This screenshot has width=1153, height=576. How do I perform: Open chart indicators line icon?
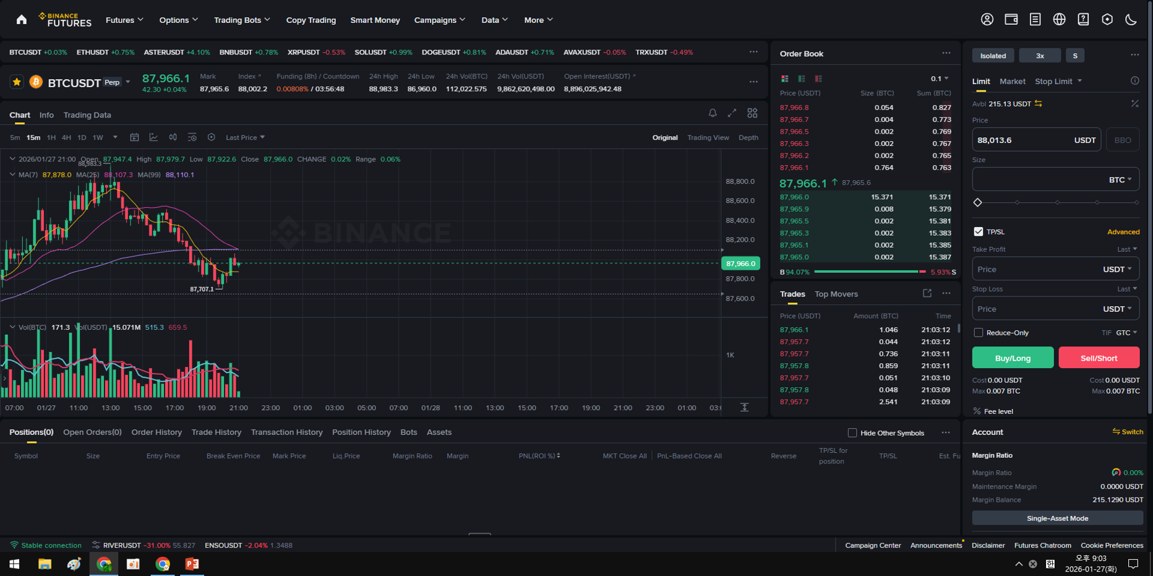[x=153, y=137]
